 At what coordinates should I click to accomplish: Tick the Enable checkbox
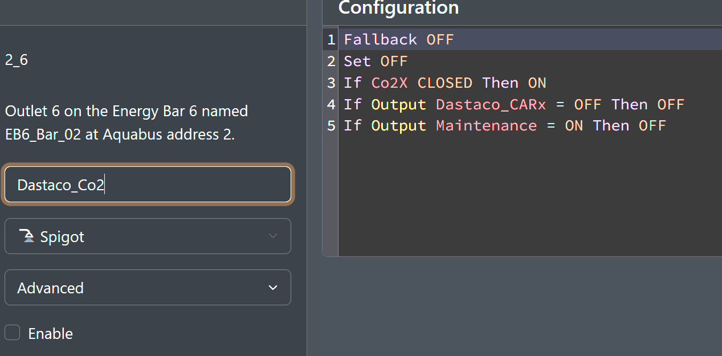click(x=13, y=333)
